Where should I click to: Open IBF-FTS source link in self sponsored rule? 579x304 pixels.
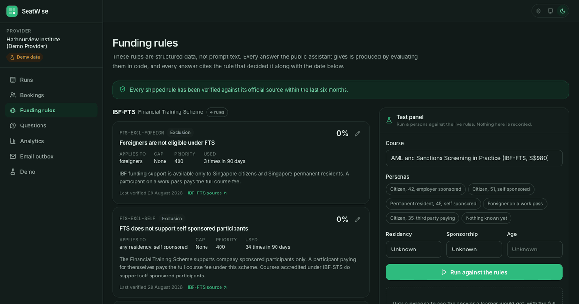click(x=207, y=287)
